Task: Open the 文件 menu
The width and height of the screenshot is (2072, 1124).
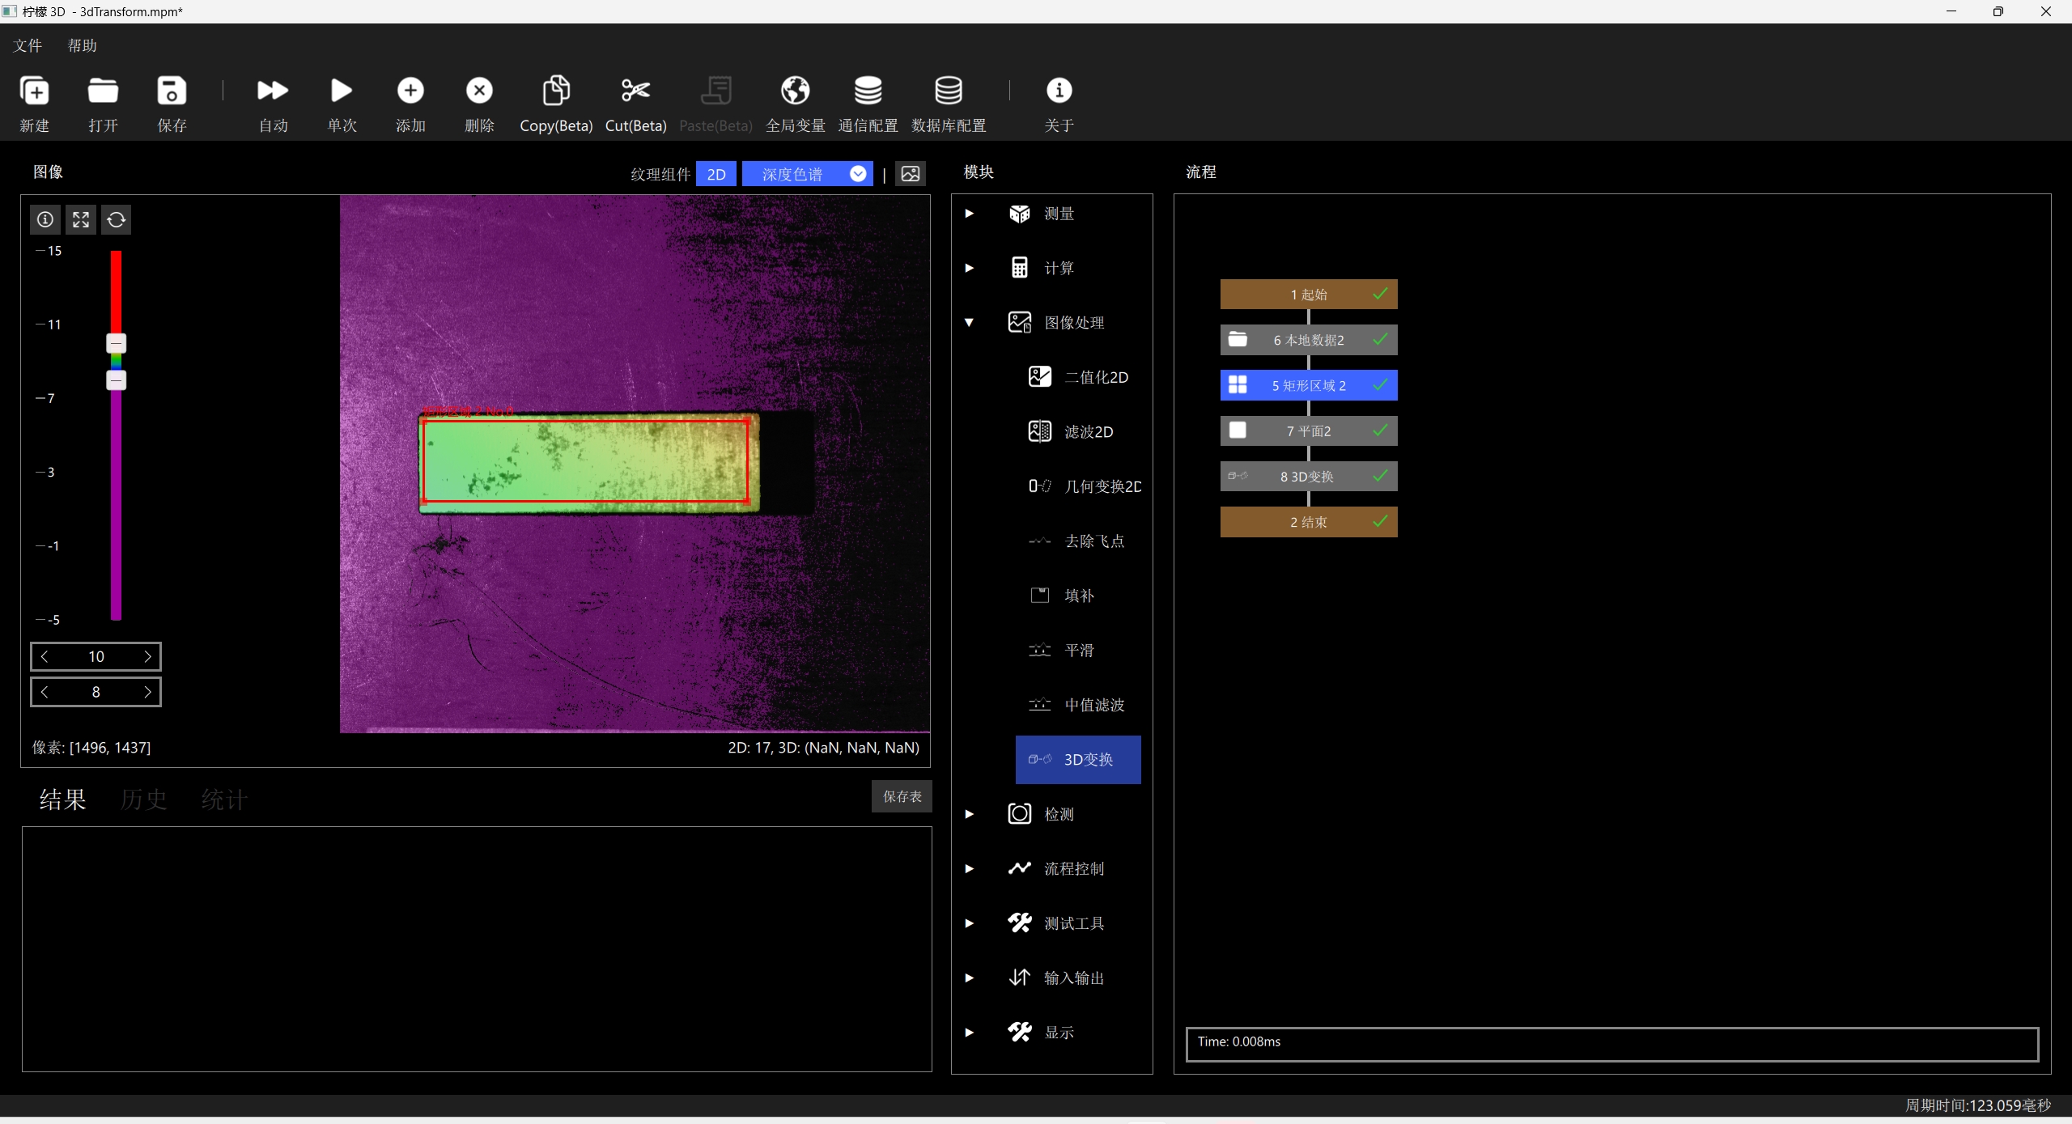Action: [28, 45]
